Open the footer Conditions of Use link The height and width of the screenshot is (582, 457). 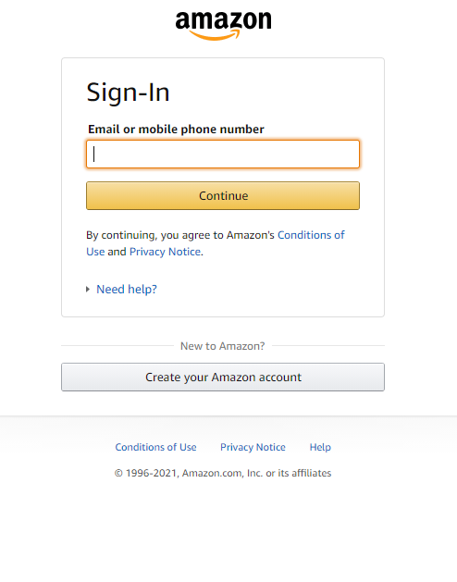point(155,447)
